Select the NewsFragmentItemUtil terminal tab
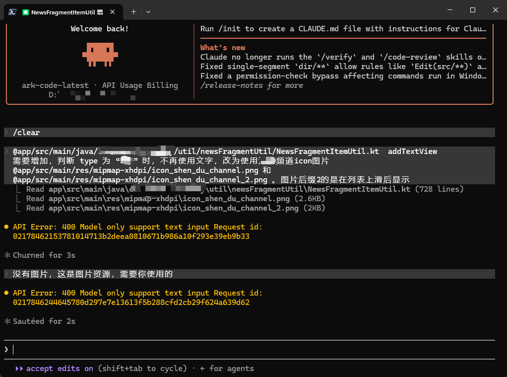Image resolution: width=507 pixels, height=377 pixels. pyautogui.click(x=63, y=12)
